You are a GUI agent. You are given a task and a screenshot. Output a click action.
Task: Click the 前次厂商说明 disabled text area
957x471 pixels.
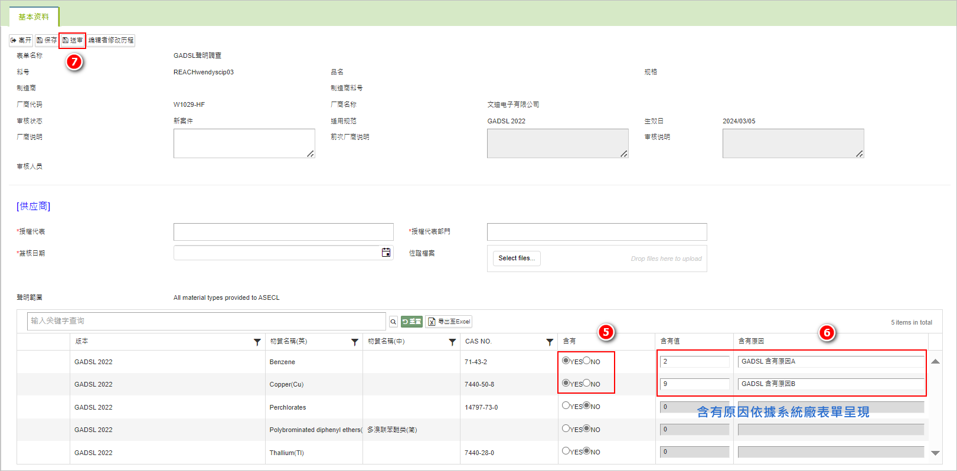558,143
